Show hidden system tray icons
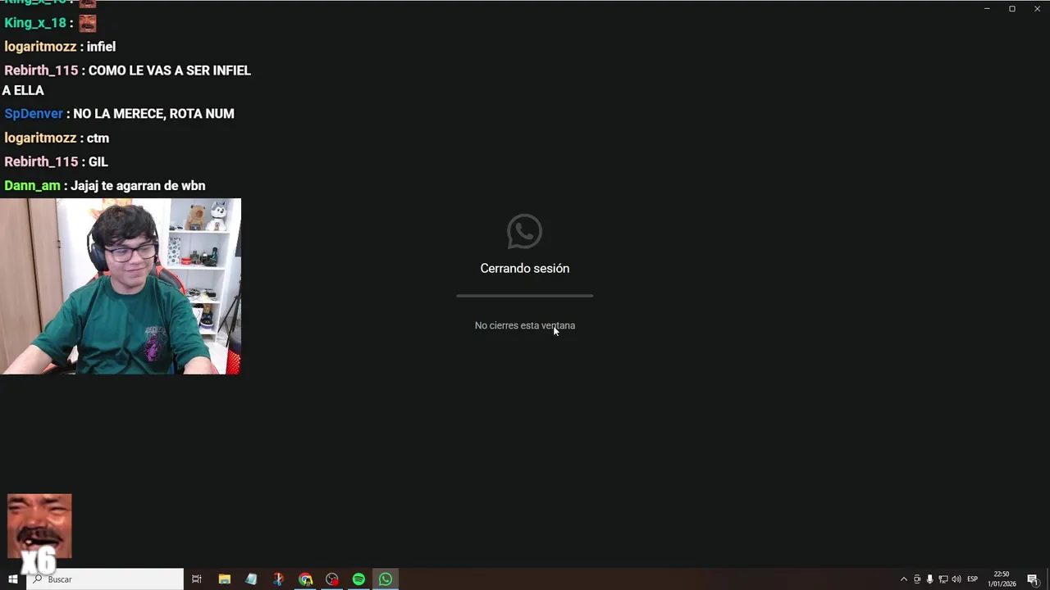This screenshot has width=1050, height=590. point(904,579)
